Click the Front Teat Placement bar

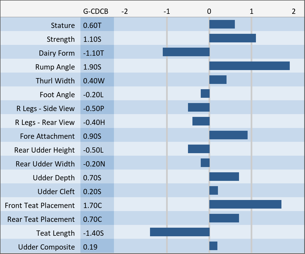point(245,204)
